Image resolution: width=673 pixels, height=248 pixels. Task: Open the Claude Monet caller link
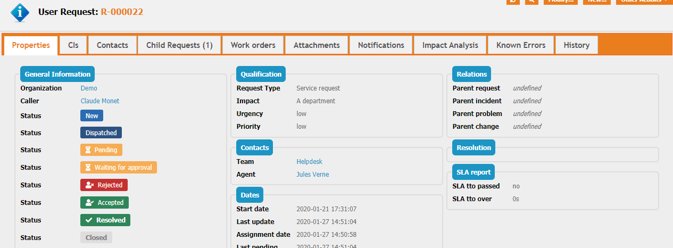tap(100, 101)
